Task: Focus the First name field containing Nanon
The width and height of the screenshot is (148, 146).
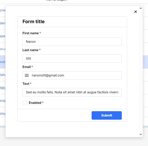Action: (x=72, y=42)
